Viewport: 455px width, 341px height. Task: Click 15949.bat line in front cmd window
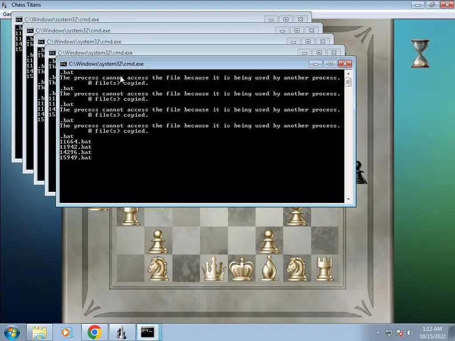click(x=76, y=158)
